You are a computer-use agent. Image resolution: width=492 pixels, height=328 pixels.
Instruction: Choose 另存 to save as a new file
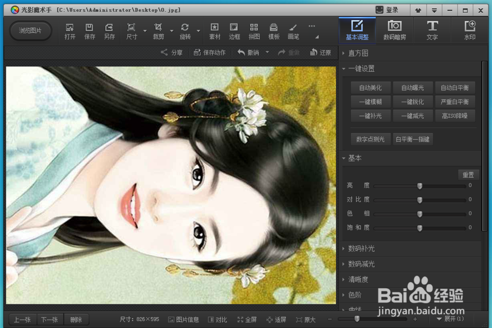point(109,31)
